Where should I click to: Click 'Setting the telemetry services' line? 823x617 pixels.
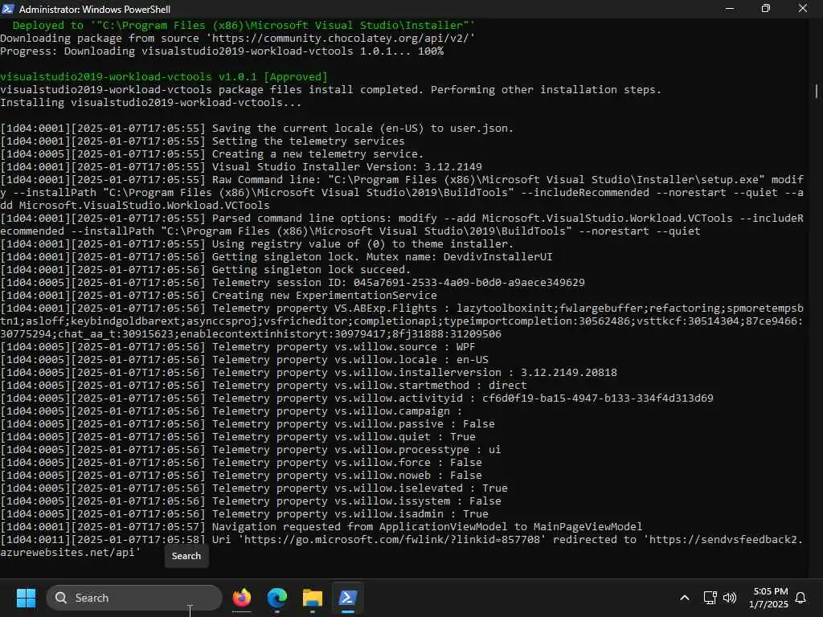203,141
